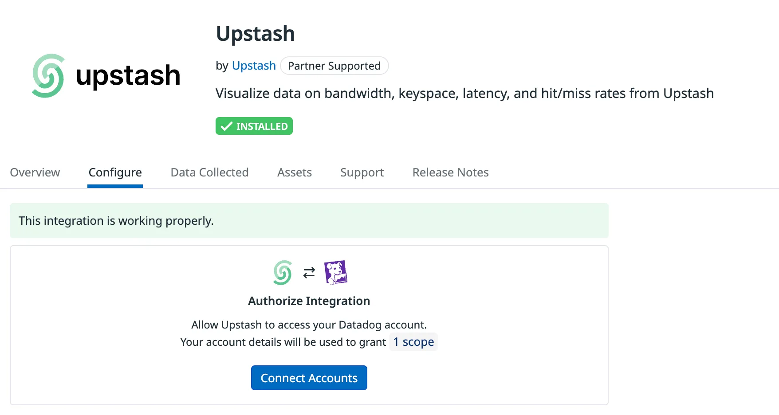Image resolution: width=779 pixels, height=415 pixels.
Task: Open the Upstash author link
Action: pos(254,66)
